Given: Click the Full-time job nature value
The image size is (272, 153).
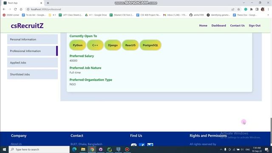Looking at the screenshot, I should (x=75, y=73).
